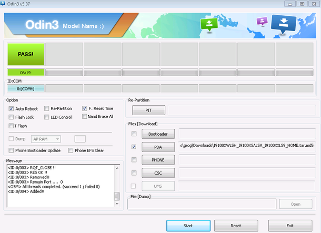Image resolution: width=321 pixels, height=233 pixels.
Task: Enable the Re-Partition checkbox
Action: tap(47, 108)
